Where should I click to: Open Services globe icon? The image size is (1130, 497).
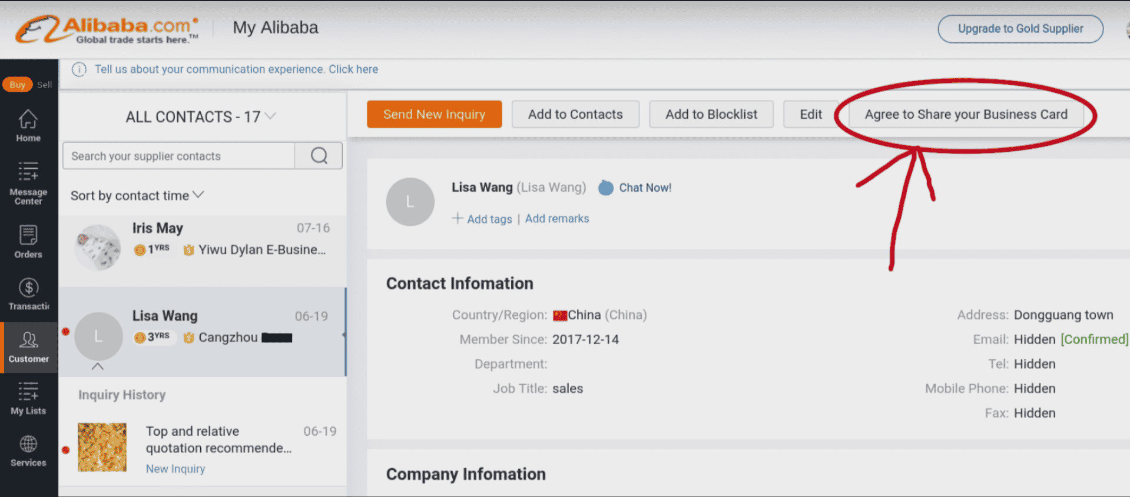(28, 451)
